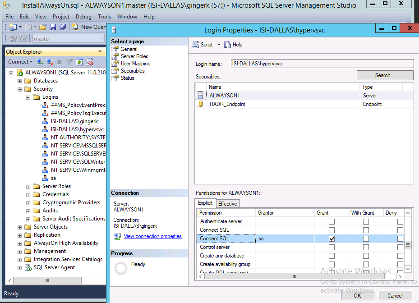Click the New Project toolbar icon
Screen dimensions: 419x303
(x=13, y=27)
